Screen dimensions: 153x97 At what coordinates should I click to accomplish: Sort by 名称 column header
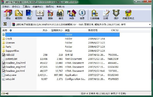(x=19, y=30)
